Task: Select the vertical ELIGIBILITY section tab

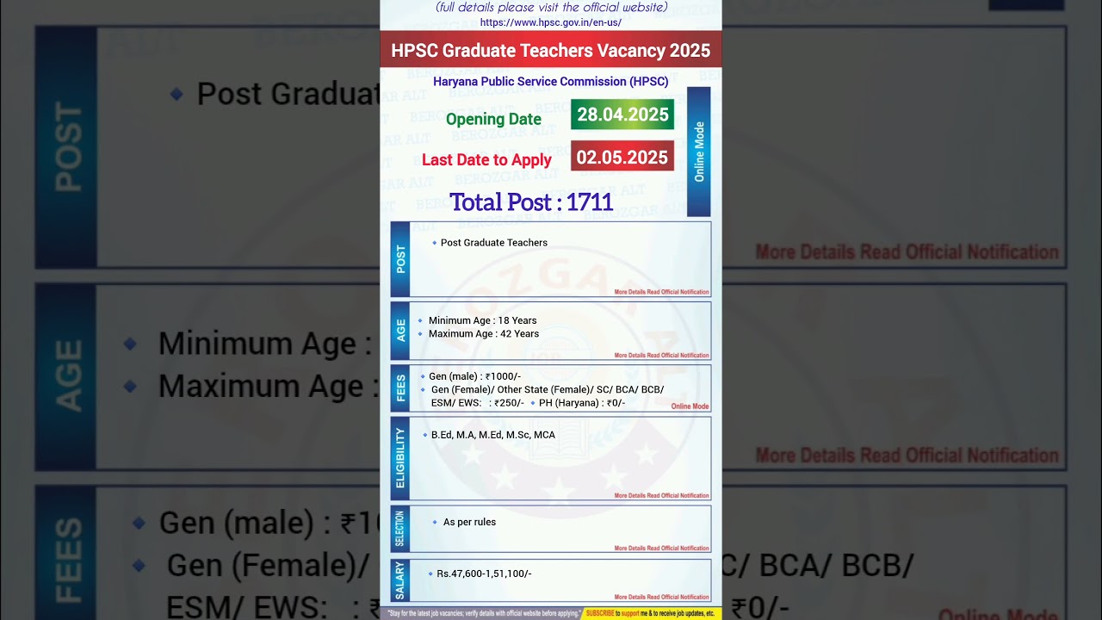Action: coord(400,458)
